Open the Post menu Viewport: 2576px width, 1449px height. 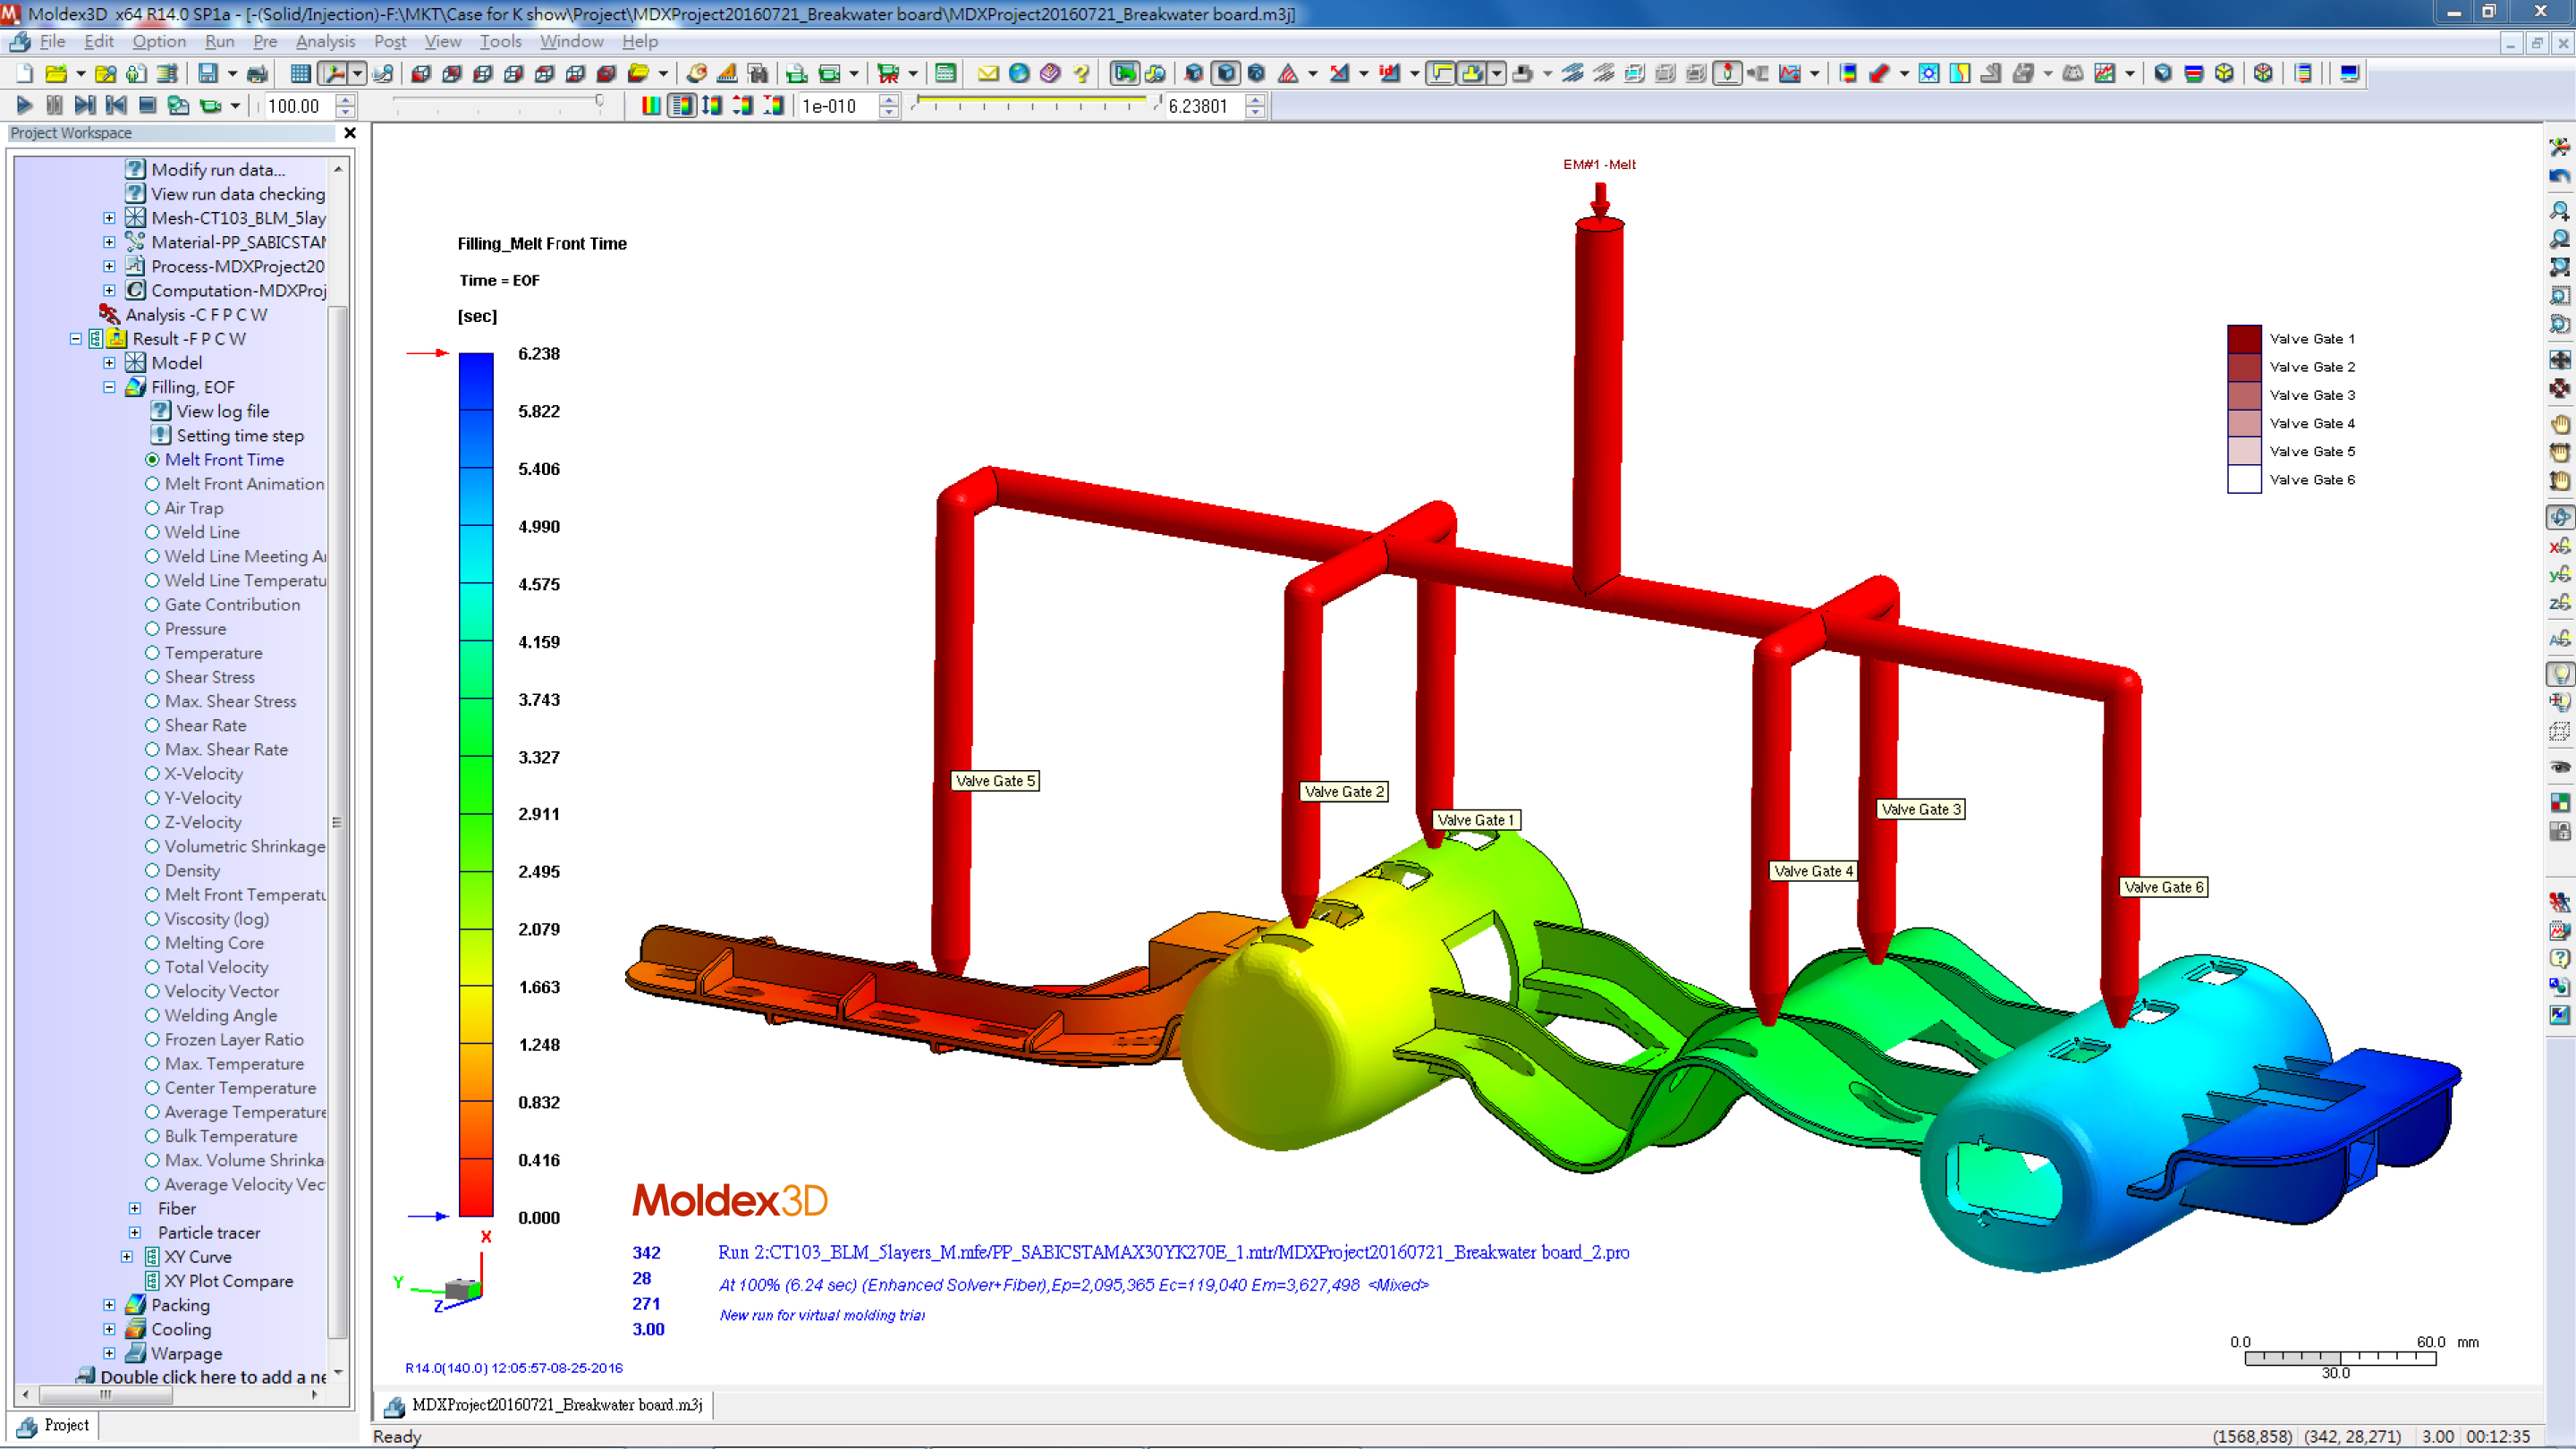[389, 41]
